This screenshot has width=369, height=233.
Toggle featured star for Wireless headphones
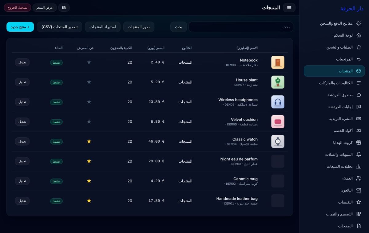tap(89, 102)
